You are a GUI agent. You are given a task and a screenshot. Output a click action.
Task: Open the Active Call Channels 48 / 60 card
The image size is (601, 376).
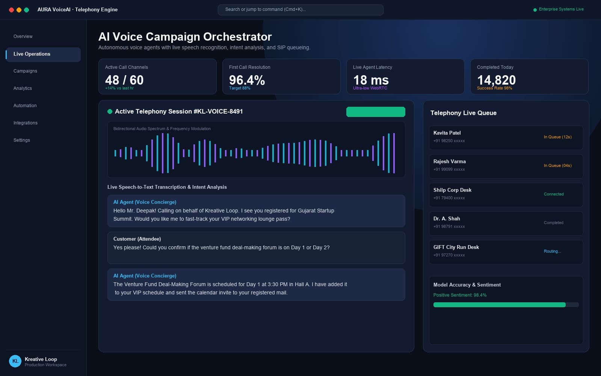pos(157,76)
